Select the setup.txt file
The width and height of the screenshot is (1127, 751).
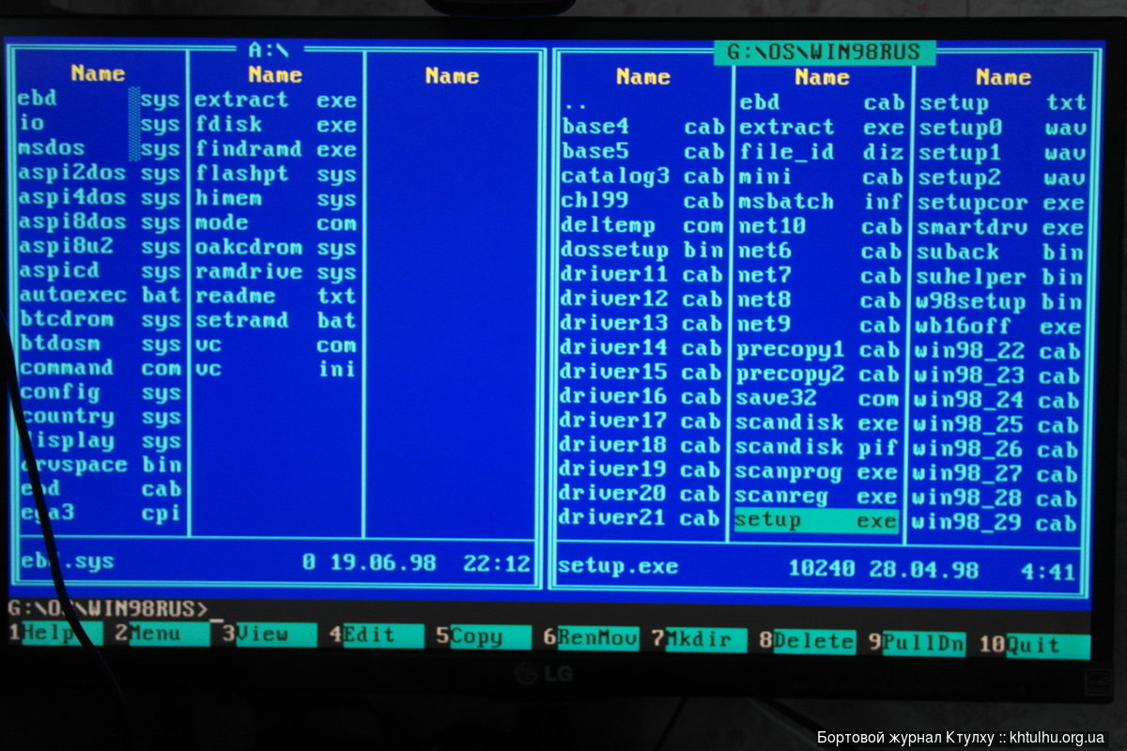1001,102
